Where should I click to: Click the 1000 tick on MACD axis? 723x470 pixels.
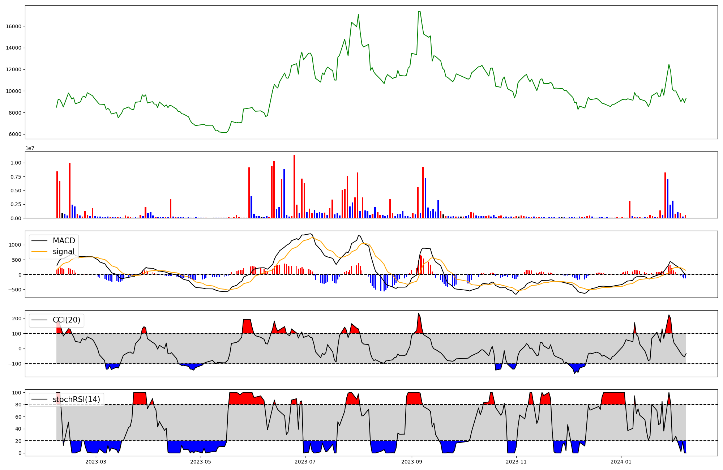14,245
